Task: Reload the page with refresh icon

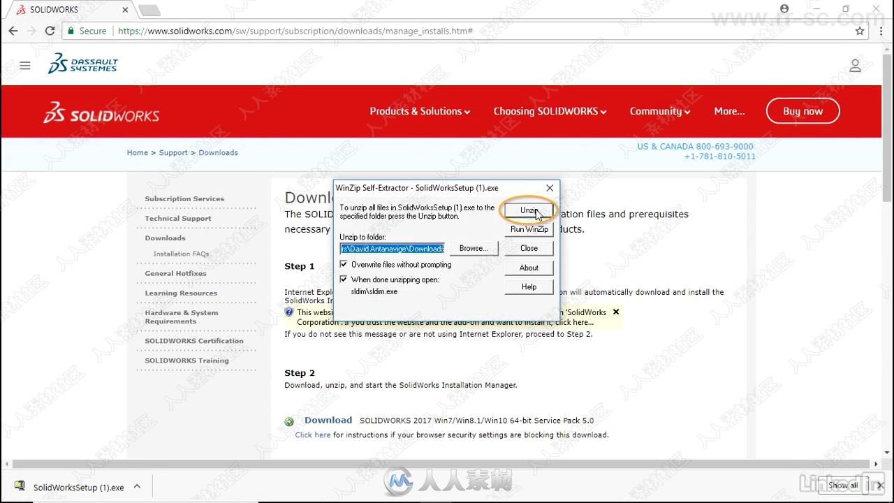Action: tap(50, 31)
